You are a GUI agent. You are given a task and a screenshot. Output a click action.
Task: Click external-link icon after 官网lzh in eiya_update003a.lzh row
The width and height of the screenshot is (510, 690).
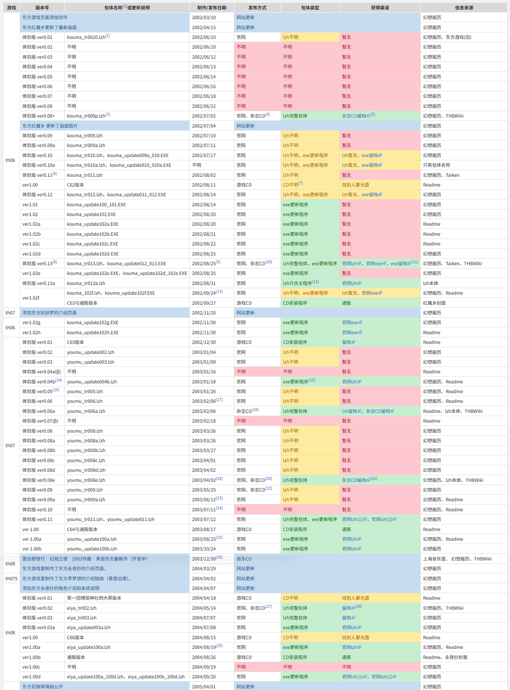point(359,628)
